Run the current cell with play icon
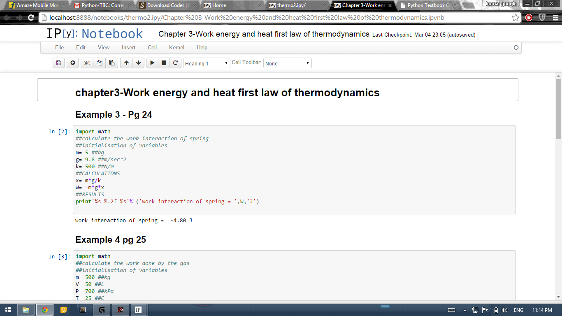The height and width of the screenshot is (316, 562). click(152, 63)
